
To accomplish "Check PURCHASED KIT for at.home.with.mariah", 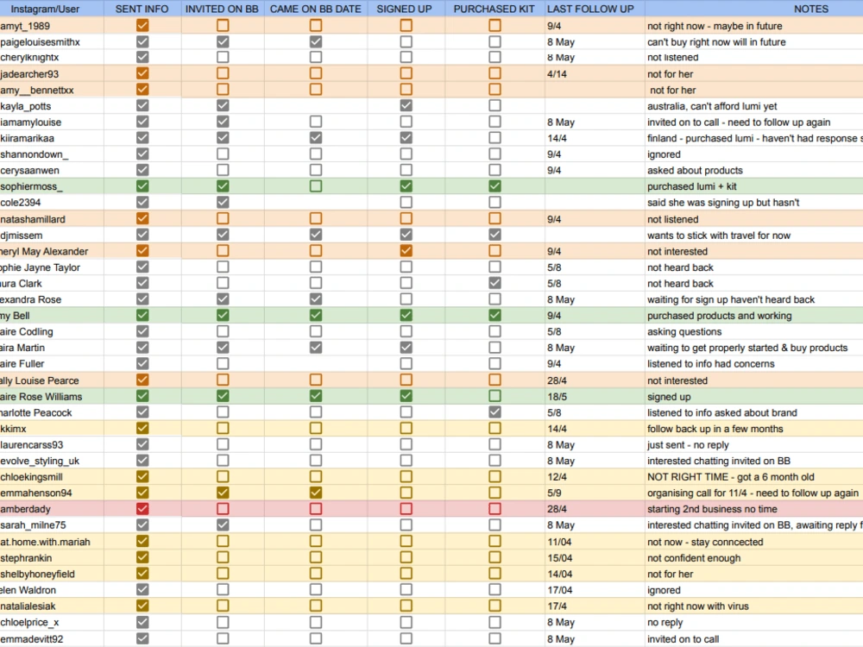I will coord(494,542).
